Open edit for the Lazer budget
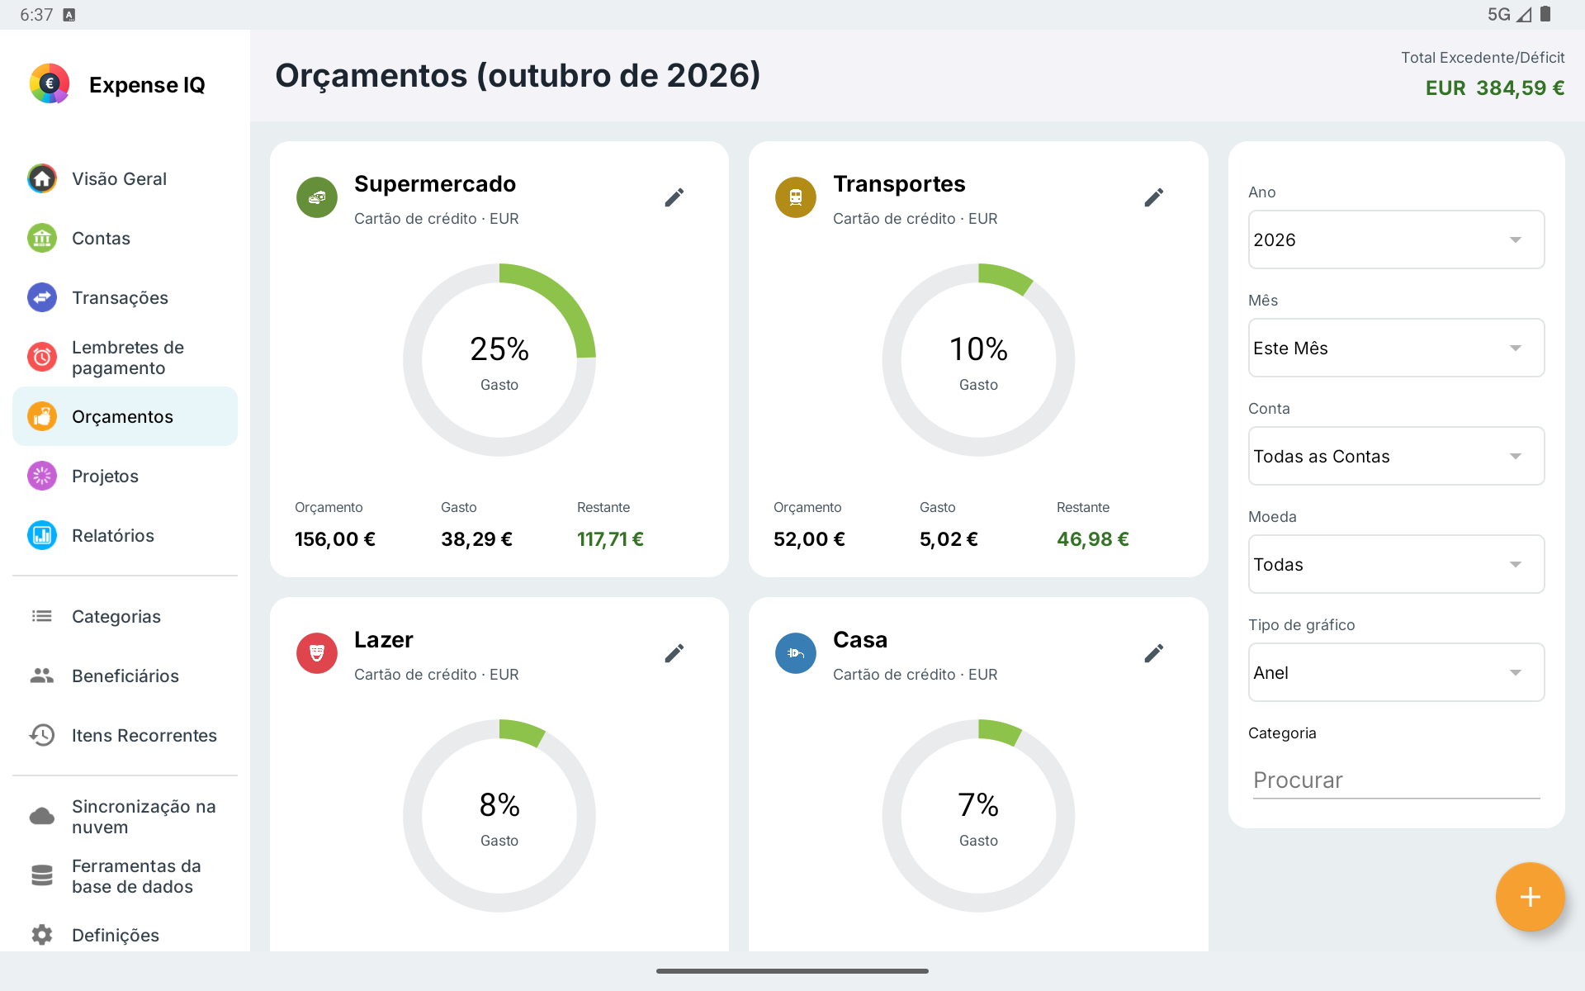The height and width of the screenshot is (991, 1585). [x=674, y=653]
